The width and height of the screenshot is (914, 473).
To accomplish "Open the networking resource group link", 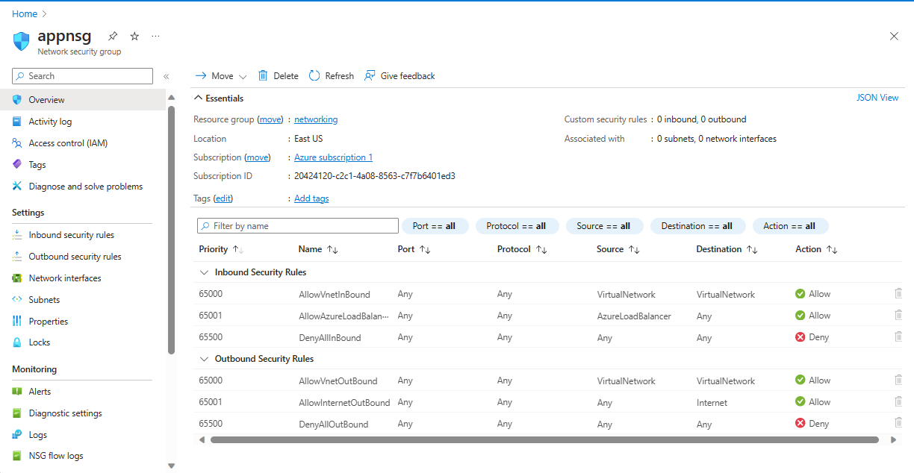I will click(316, 119).
